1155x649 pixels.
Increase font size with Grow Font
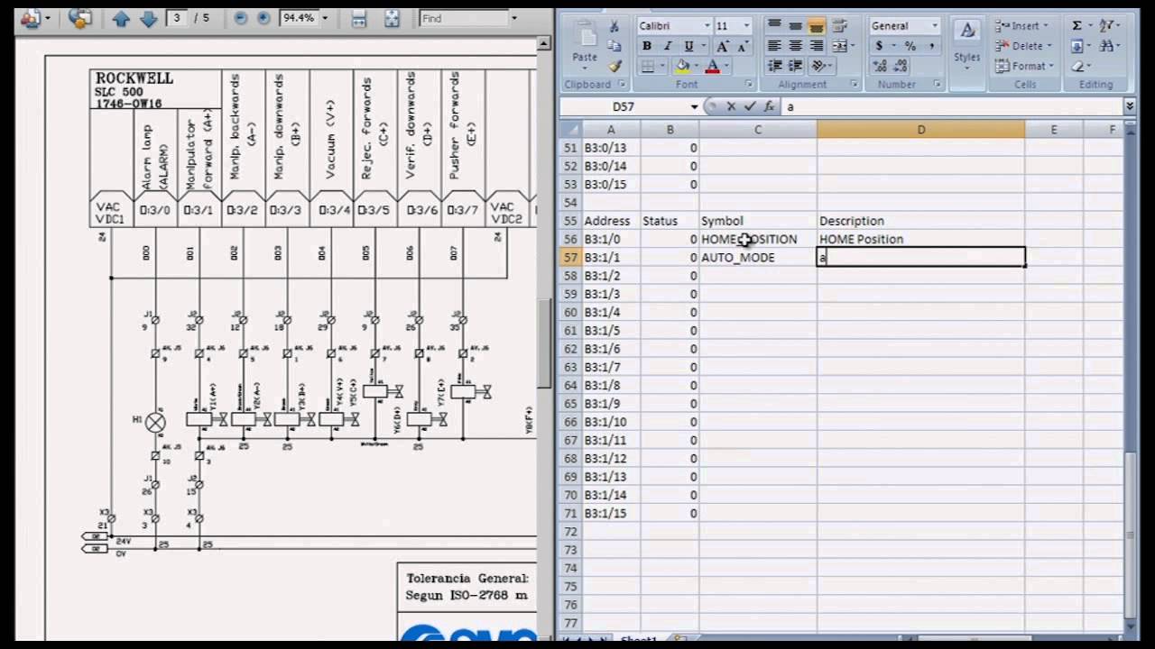pyautogui.click(x=722, y=46)
